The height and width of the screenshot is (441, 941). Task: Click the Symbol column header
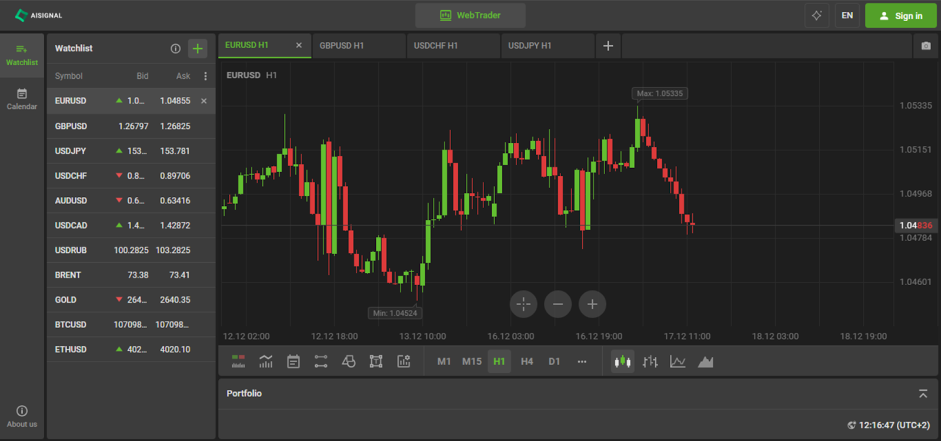(69, 76)
